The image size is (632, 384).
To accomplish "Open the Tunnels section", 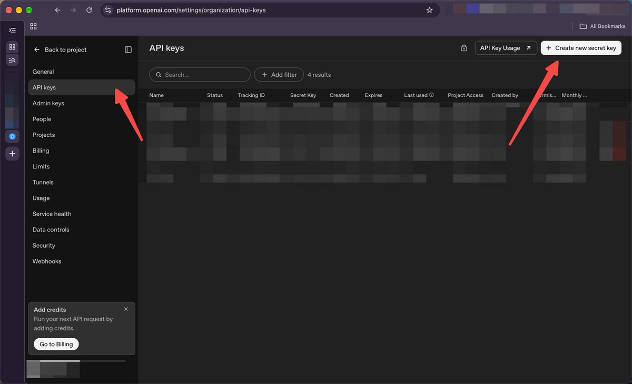I will 82,182.
